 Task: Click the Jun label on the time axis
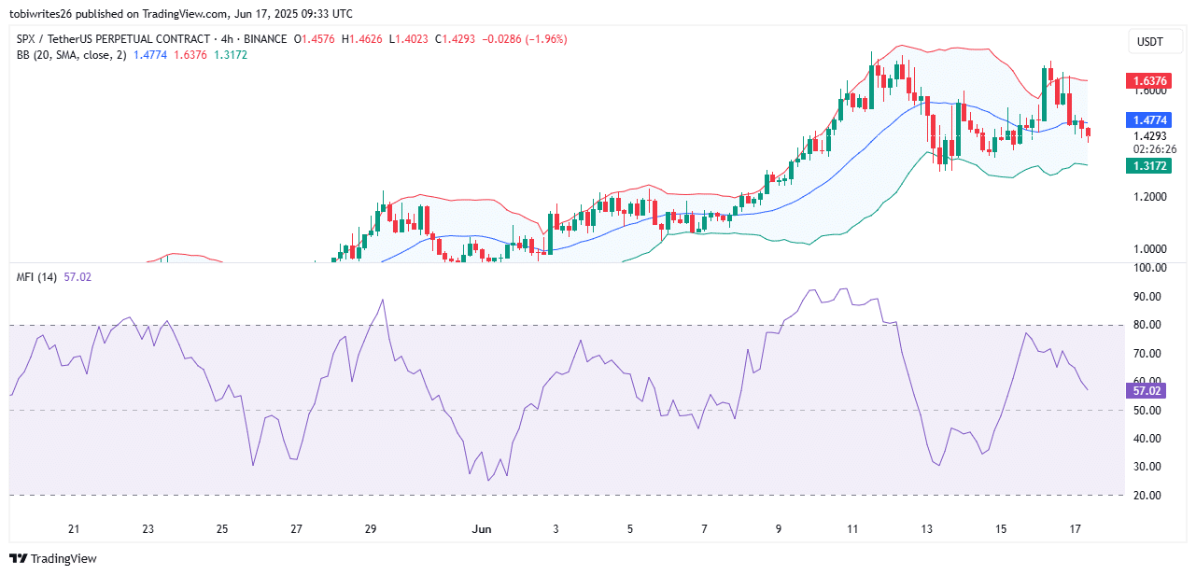click(482, 529)
